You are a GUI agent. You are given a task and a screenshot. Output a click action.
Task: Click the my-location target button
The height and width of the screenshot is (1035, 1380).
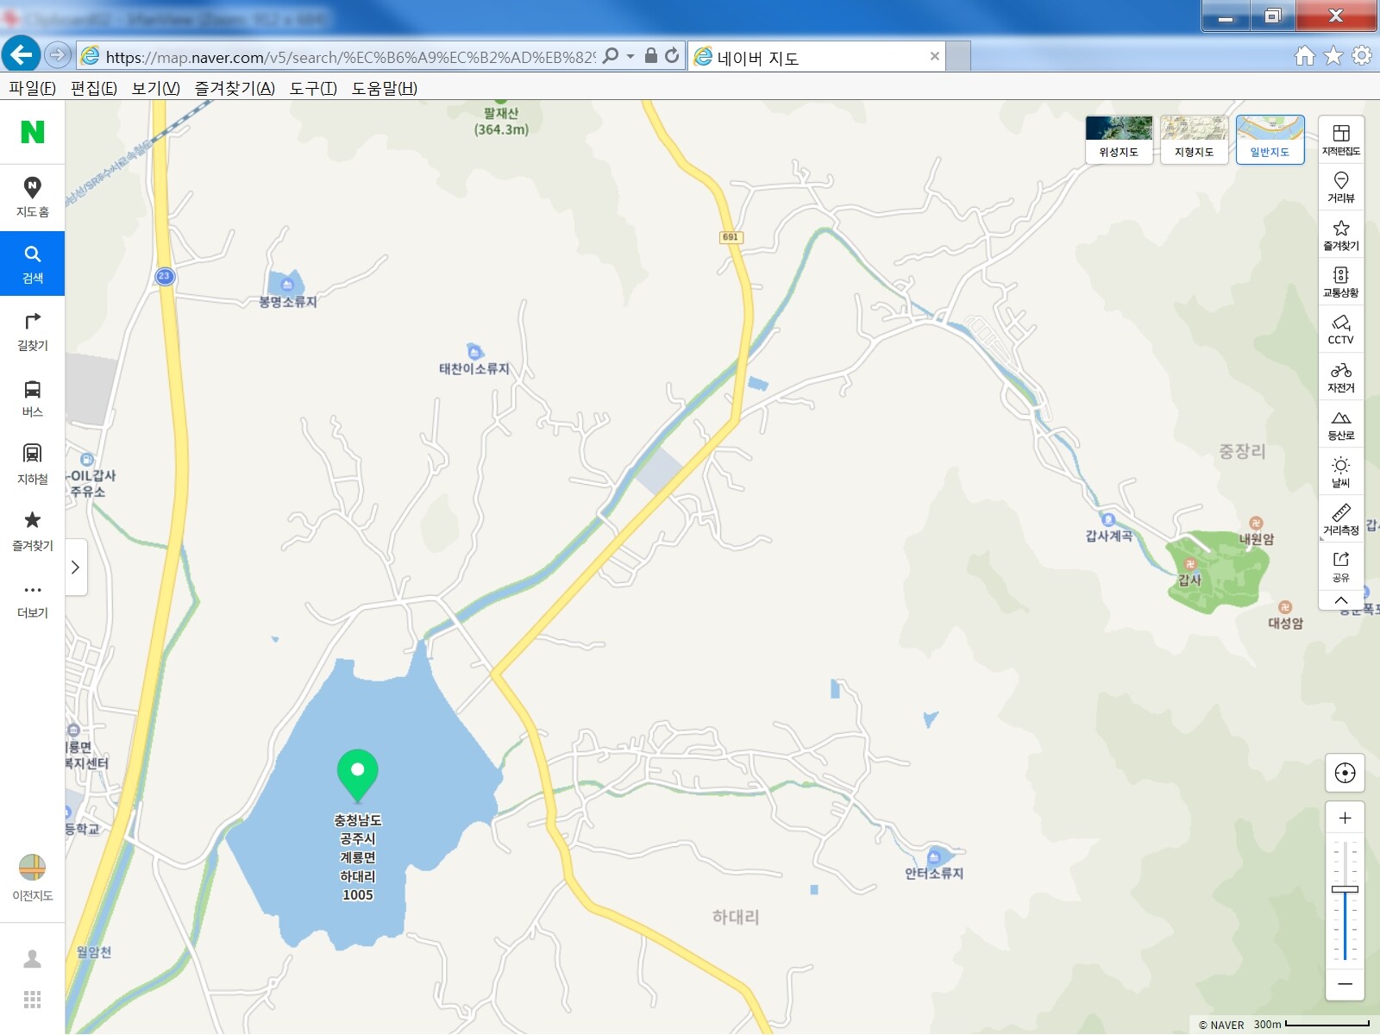coord(1345,773)
